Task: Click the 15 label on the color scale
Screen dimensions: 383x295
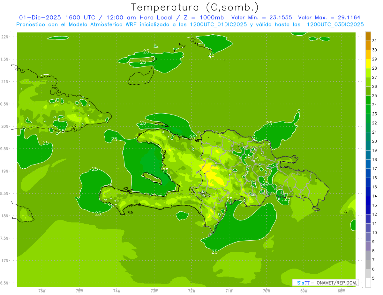Action: (x=374, y=187)
